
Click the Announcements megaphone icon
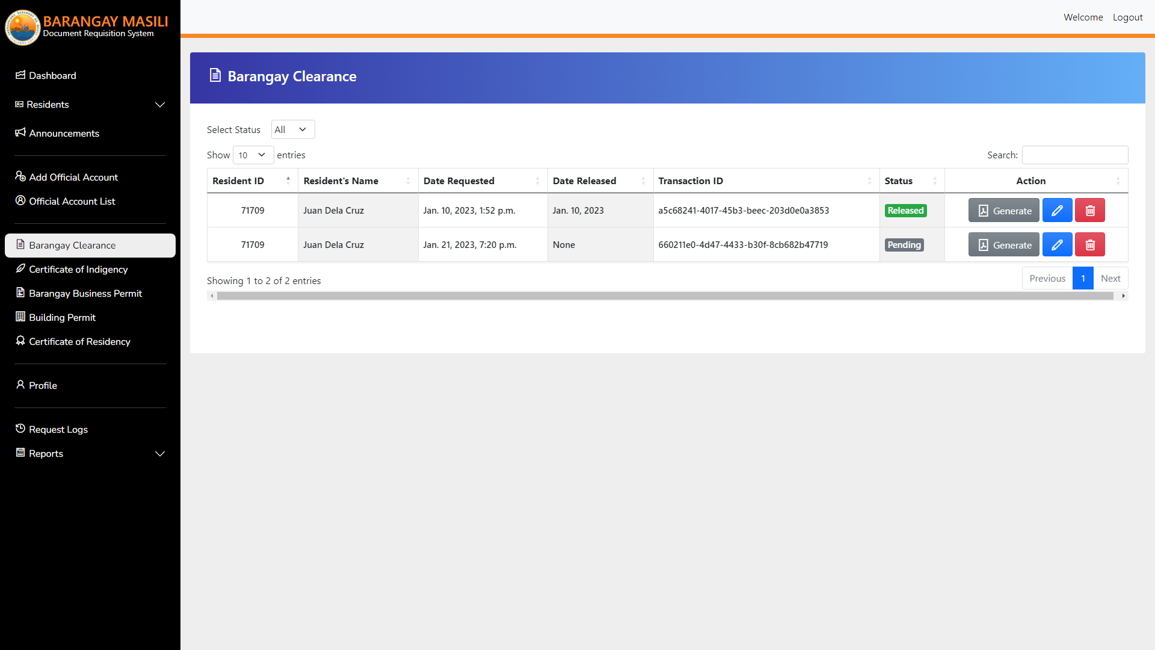[x=20, y=133]
